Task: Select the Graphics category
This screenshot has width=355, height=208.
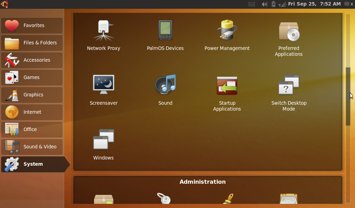Action: coord(32,95)
